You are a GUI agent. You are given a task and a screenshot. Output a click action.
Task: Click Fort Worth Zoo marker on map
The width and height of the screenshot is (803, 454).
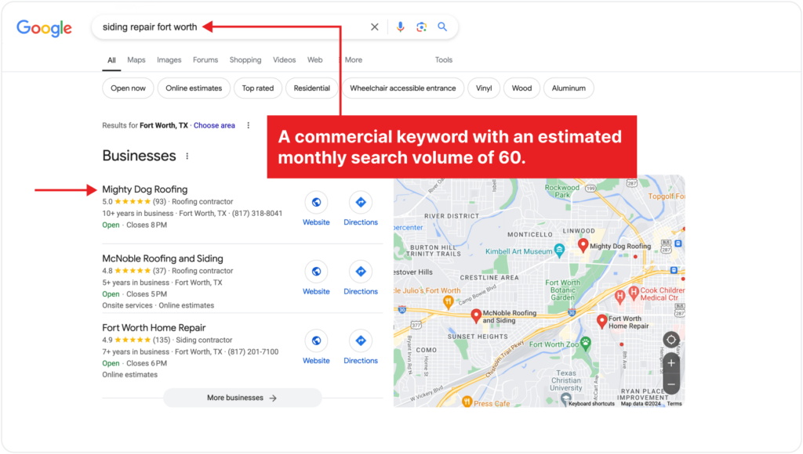pos(585,343)
